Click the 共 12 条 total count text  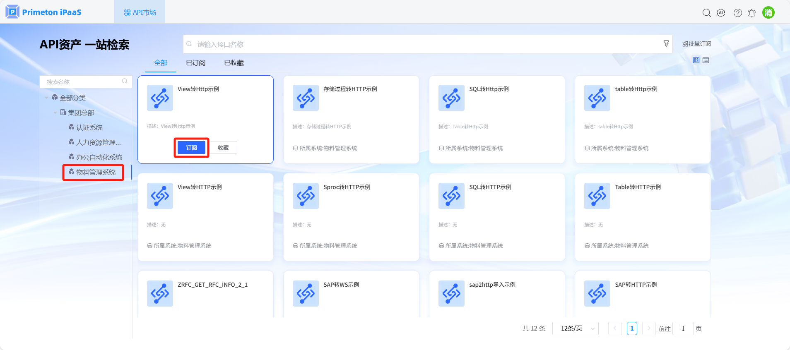(x=534, y=328)
